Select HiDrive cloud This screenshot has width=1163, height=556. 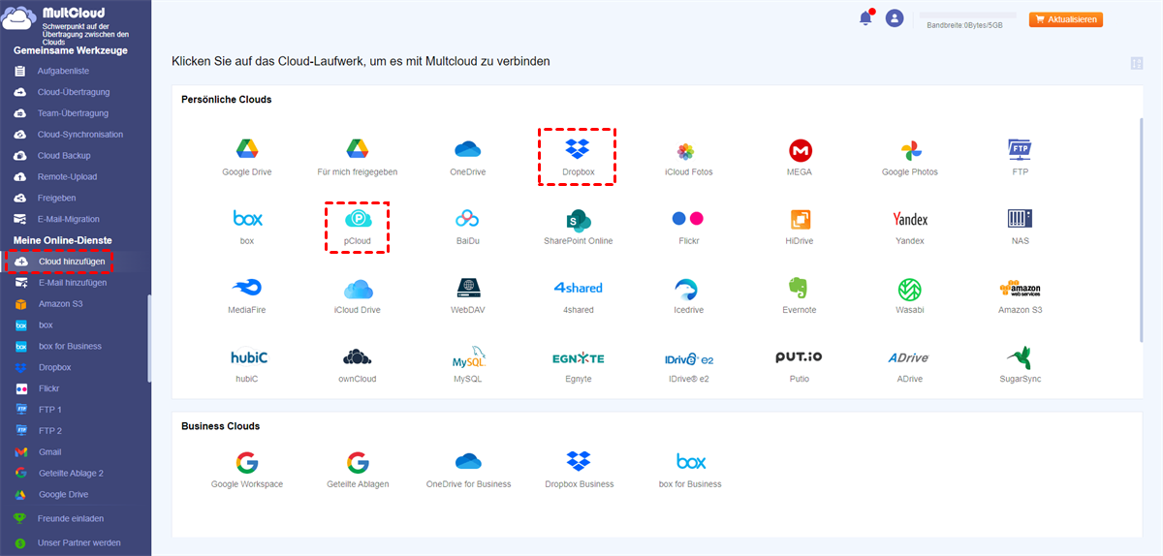[x=801, y=228]
